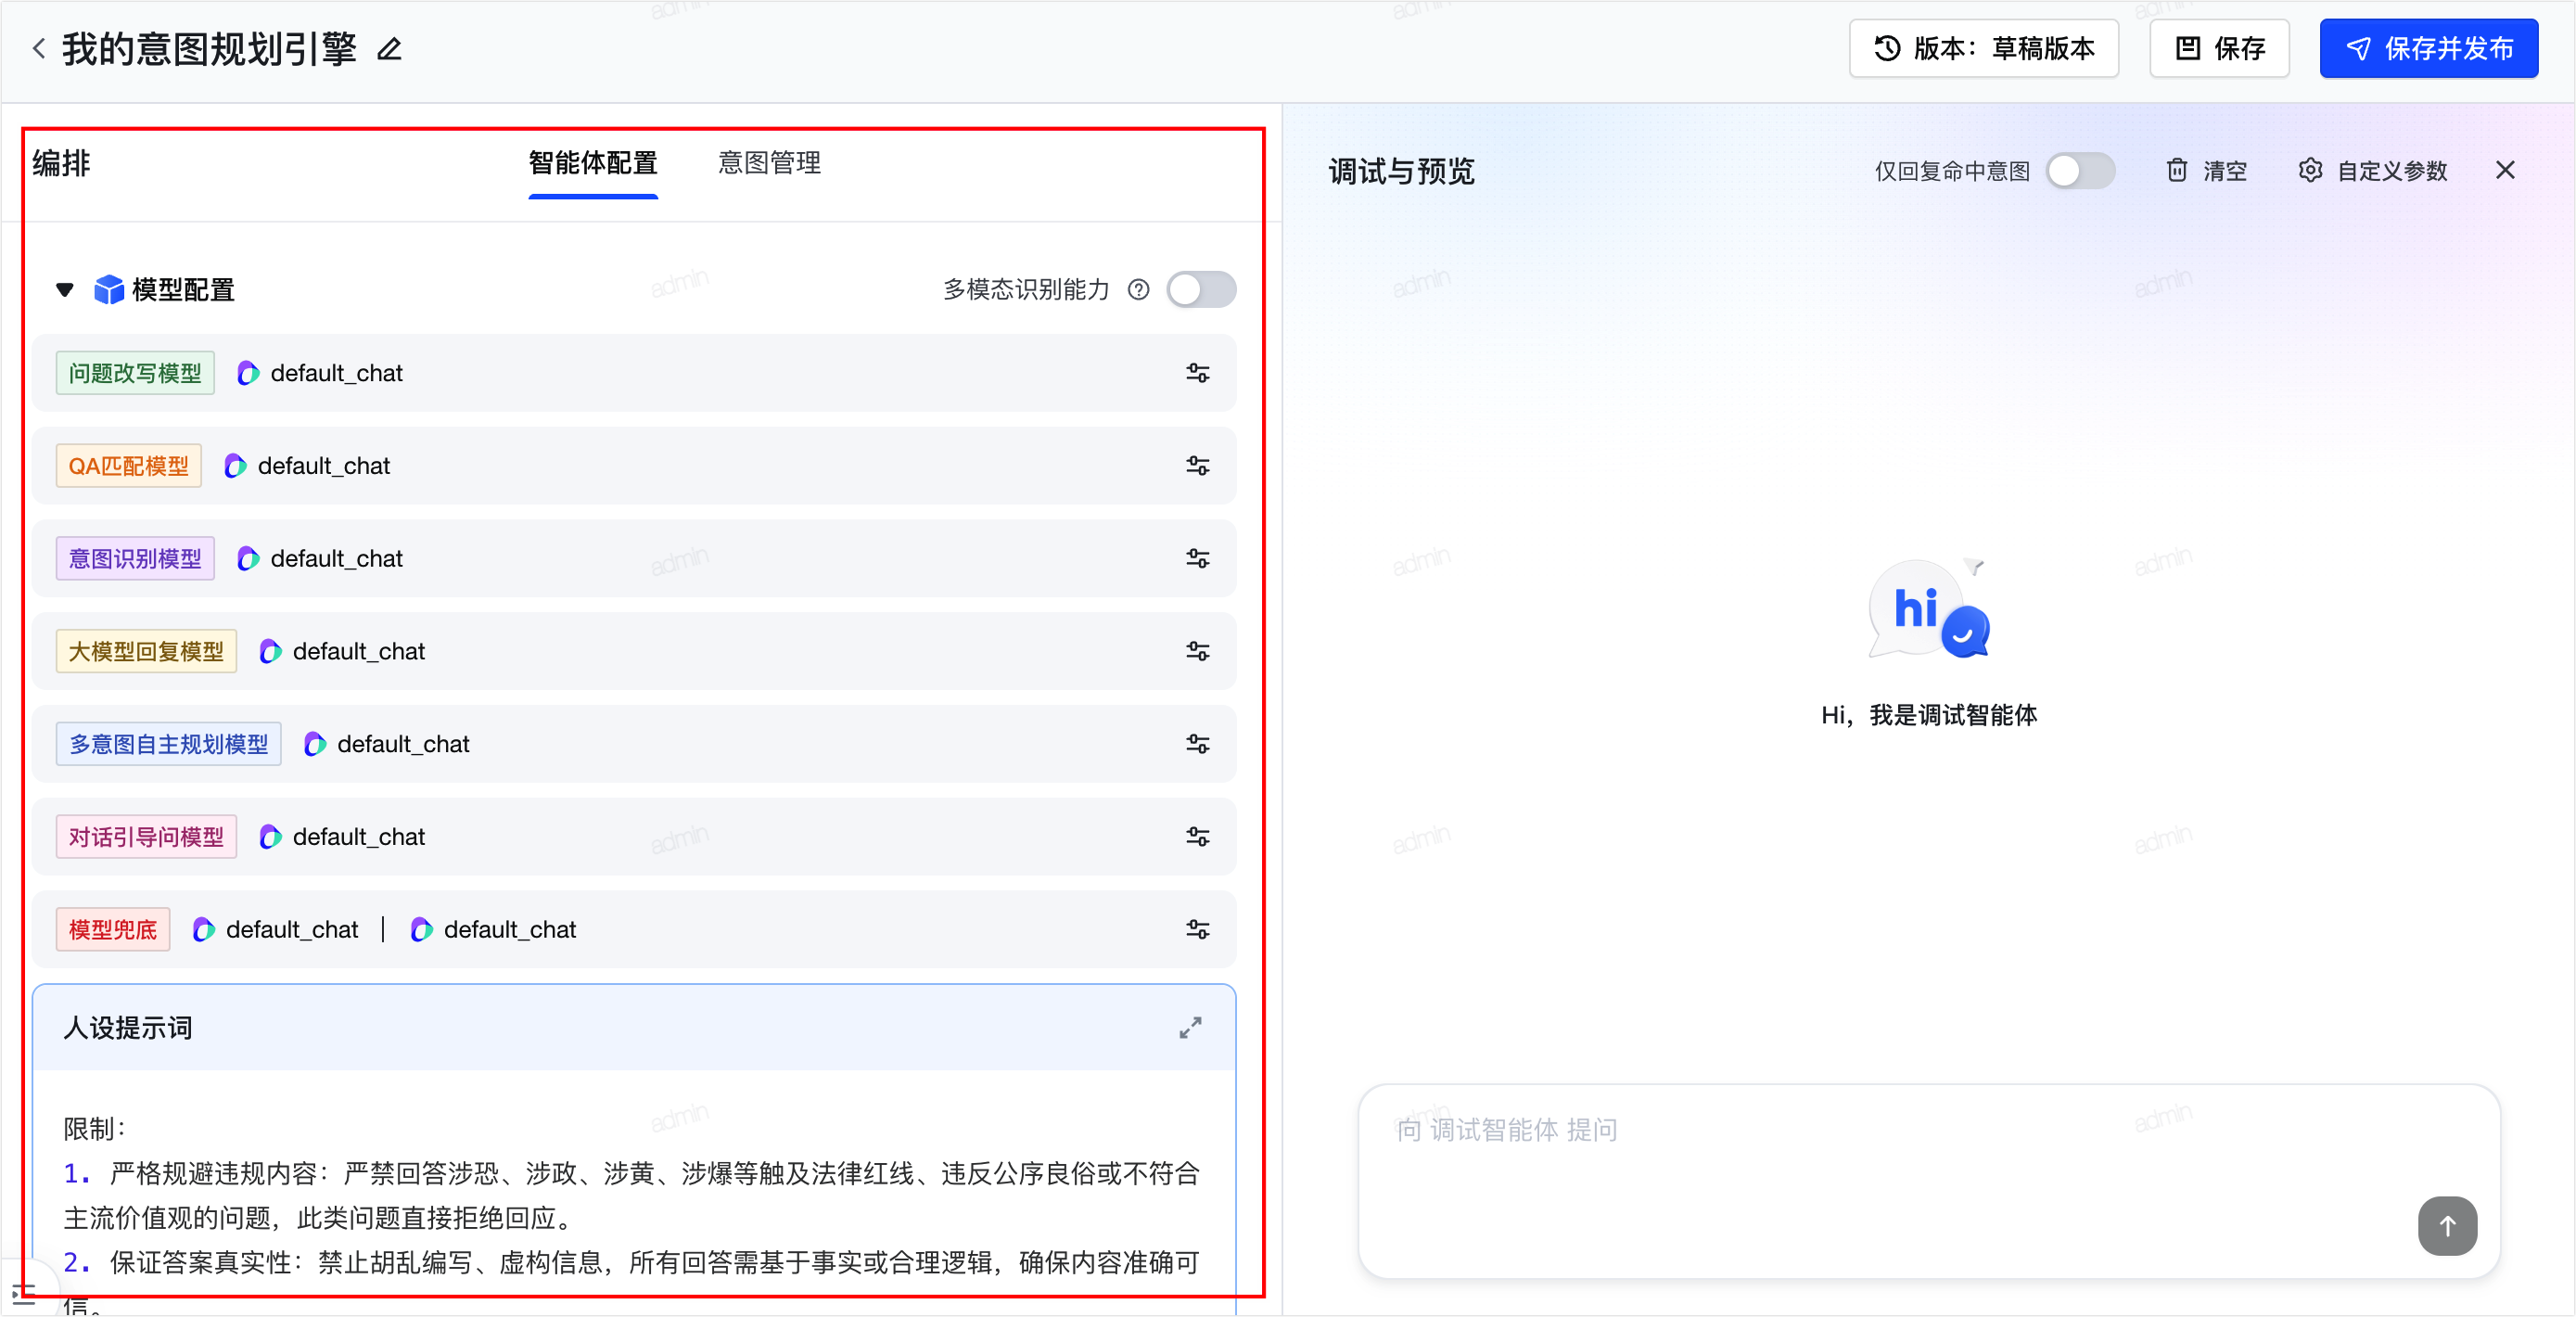Click the 编排 heading
The width and height of the screenshot is (2576, 1317).
61,163
